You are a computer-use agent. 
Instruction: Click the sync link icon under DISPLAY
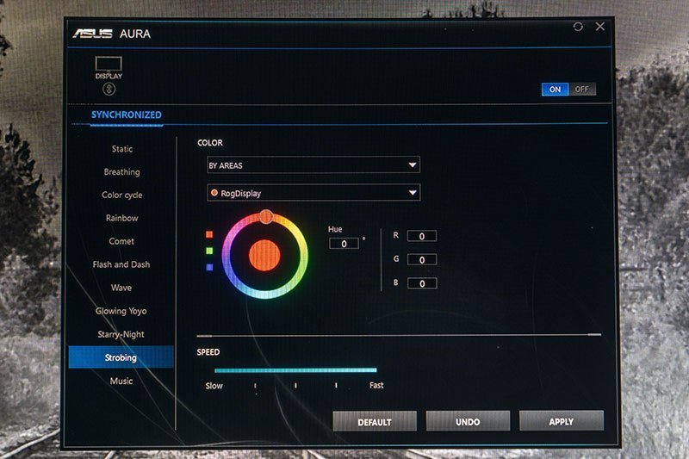109,90
